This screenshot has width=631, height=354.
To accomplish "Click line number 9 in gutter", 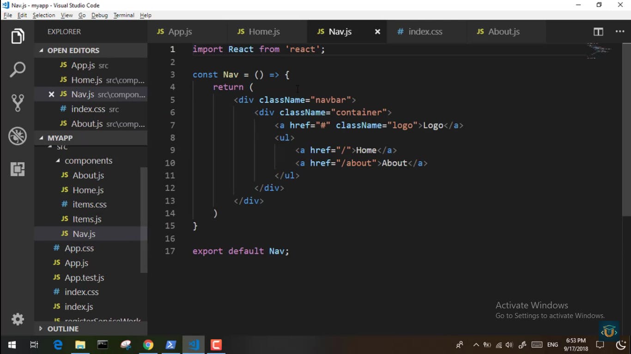I will click(172, 150).
